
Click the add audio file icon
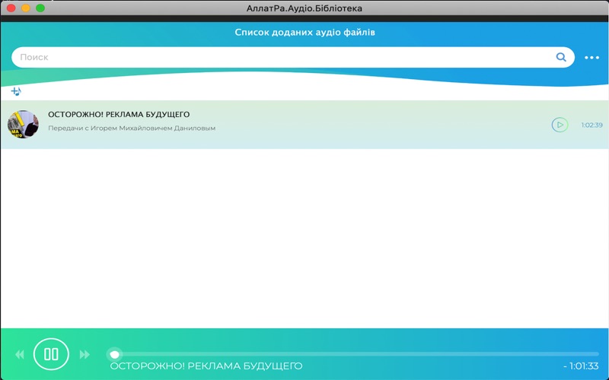16,91
